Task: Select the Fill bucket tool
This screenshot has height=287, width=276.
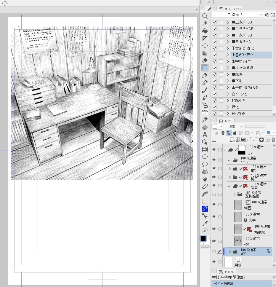Action: tap(205, 31)
